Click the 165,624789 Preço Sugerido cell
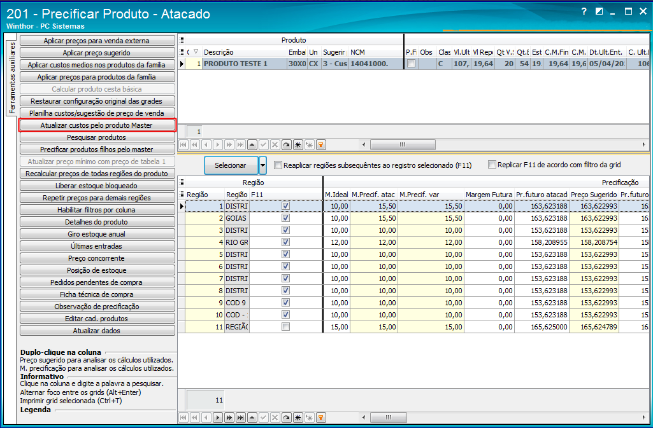Screen dimensions: 653x428 coord(594,327)
